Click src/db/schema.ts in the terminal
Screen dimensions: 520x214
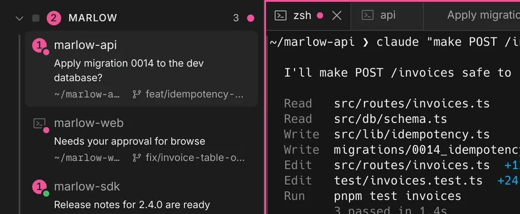pyautogui.click(x=391, y=119)
